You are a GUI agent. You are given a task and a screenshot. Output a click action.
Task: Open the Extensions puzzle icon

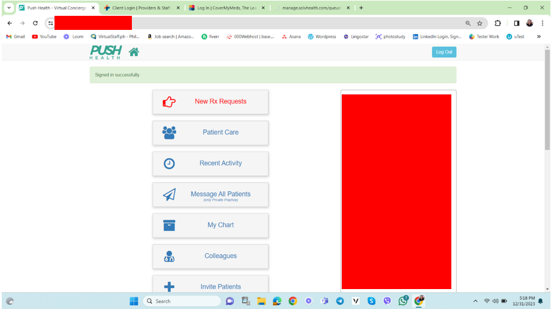(498, 23)
